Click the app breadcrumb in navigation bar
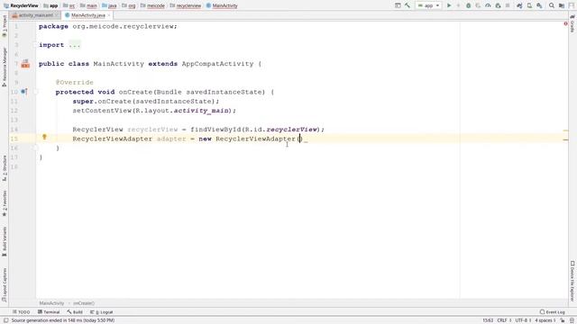 (50, 5)
